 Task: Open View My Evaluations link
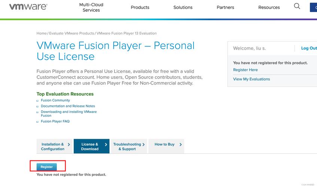pos(252,79)
